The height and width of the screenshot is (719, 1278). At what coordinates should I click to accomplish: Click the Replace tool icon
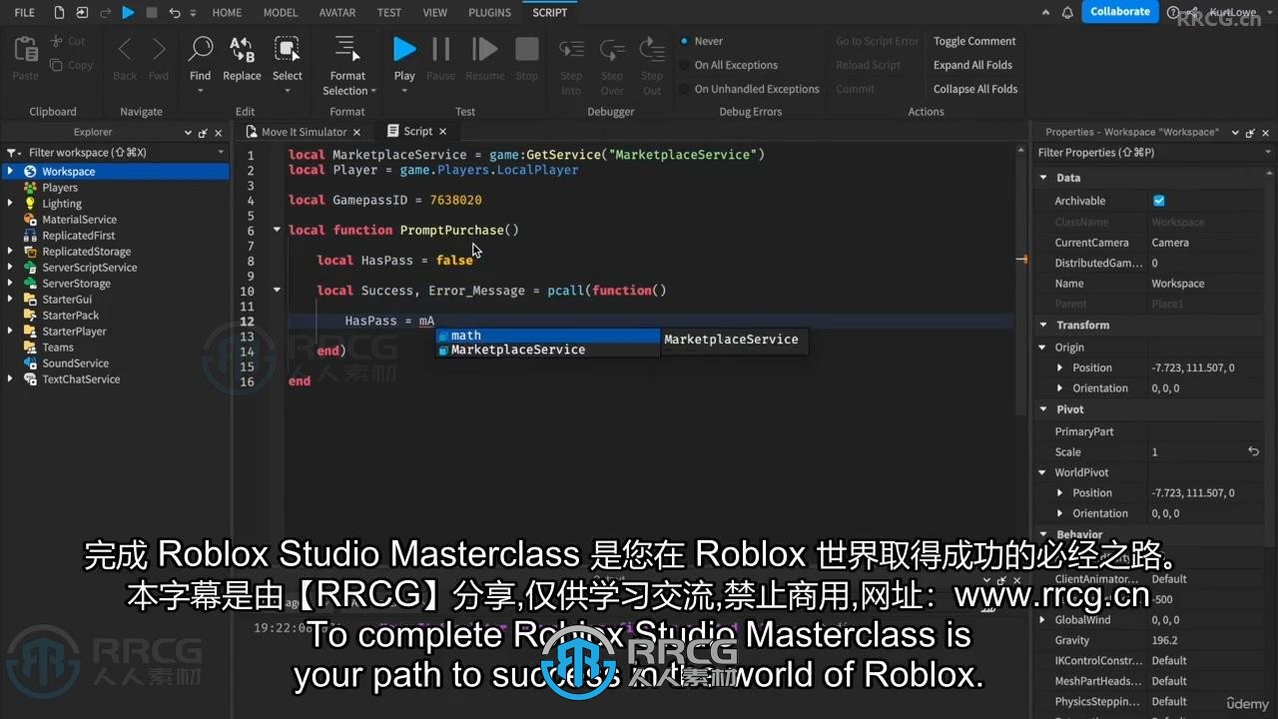(242, 49)
